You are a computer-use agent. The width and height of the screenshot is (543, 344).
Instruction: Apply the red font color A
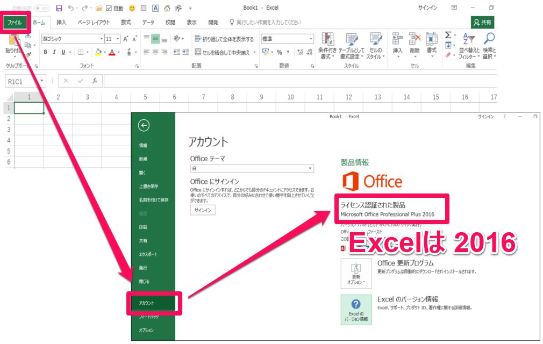[112, 52]
